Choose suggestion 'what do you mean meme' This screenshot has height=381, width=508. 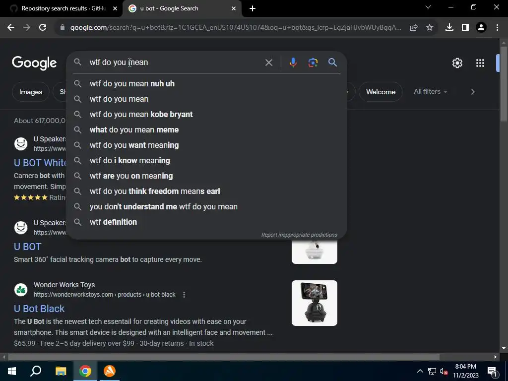click(207, 129)
